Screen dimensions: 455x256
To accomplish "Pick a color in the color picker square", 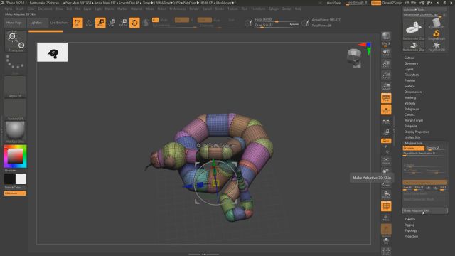I will (15, 156).
